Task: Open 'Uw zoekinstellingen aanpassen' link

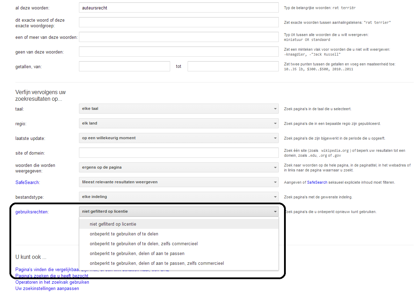Action: 47,289
